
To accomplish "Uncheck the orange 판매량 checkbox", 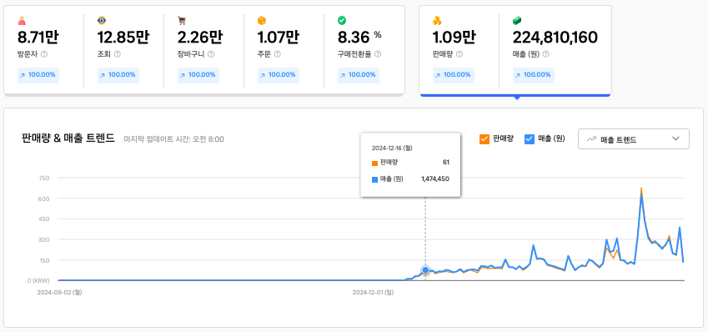I will 484,139.
